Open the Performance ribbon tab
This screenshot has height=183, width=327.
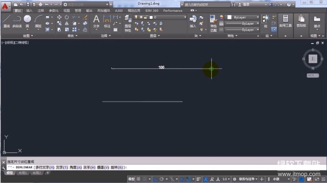point(173,11)
